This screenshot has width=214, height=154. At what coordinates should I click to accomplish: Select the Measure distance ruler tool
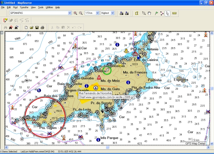[174, 13]
